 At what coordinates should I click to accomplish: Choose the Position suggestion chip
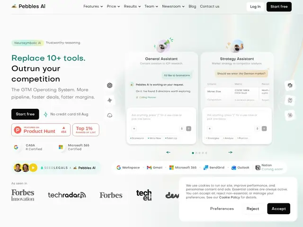pos(242,138)
